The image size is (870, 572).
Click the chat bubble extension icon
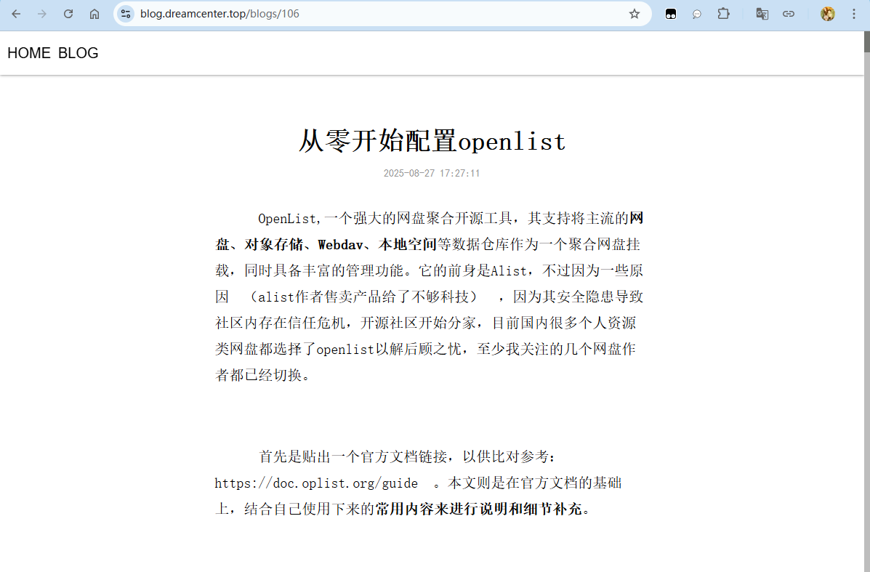coord(696,14)
